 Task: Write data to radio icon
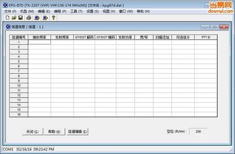[x=45, y=18]
